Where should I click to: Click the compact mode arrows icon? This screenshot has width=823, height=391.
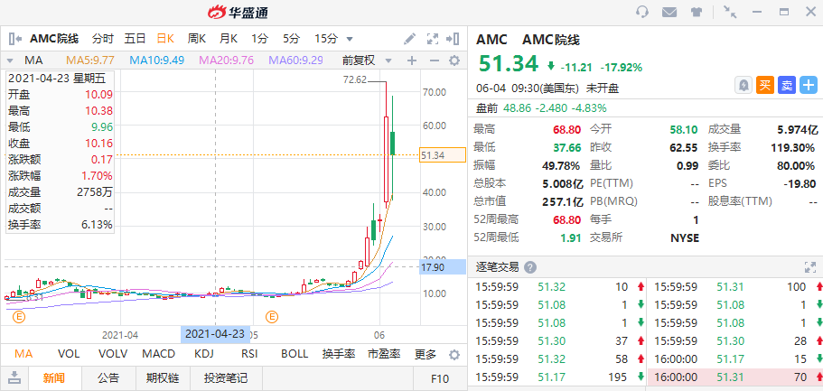point(730,12)
